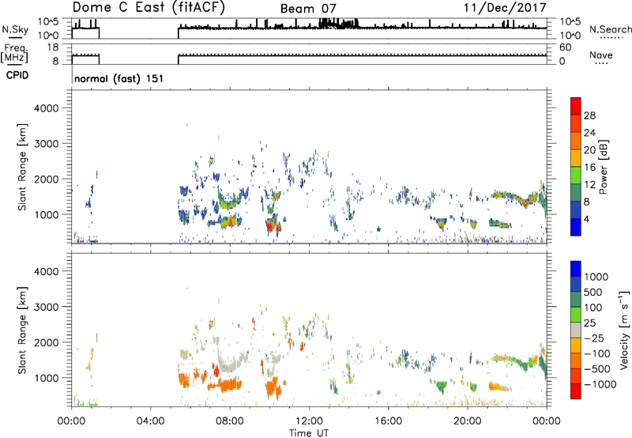Click the '16' Power scale value
Screen dimensions: 632x438
pyautogui.click(x=589, y=168)
